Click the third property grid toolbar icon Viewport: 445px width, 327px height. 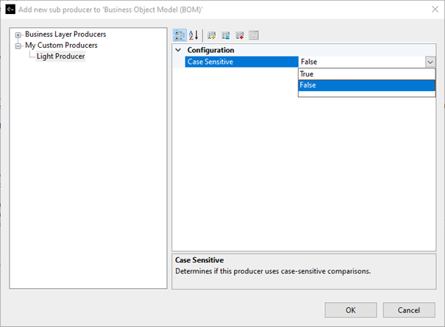click(212, 35)
